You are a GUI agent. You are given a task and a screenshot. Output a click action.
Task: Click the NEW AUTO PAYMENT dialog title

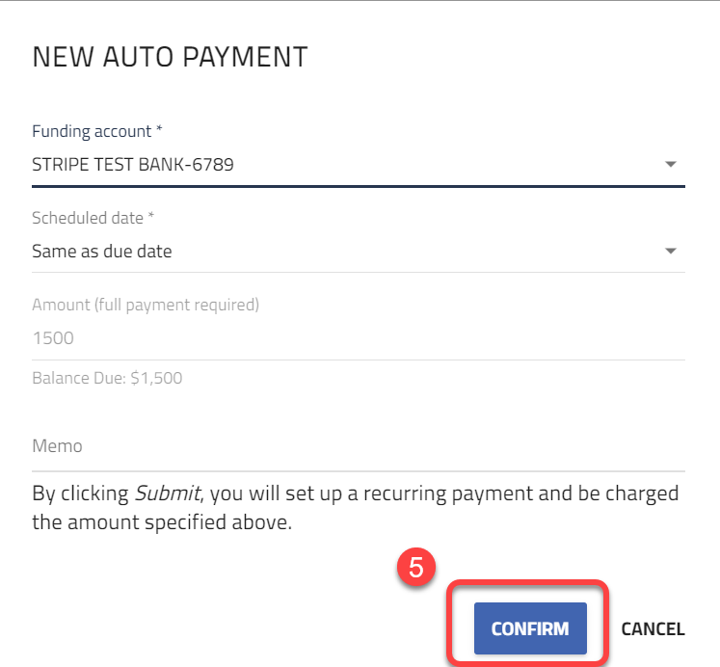pos(170,57)
